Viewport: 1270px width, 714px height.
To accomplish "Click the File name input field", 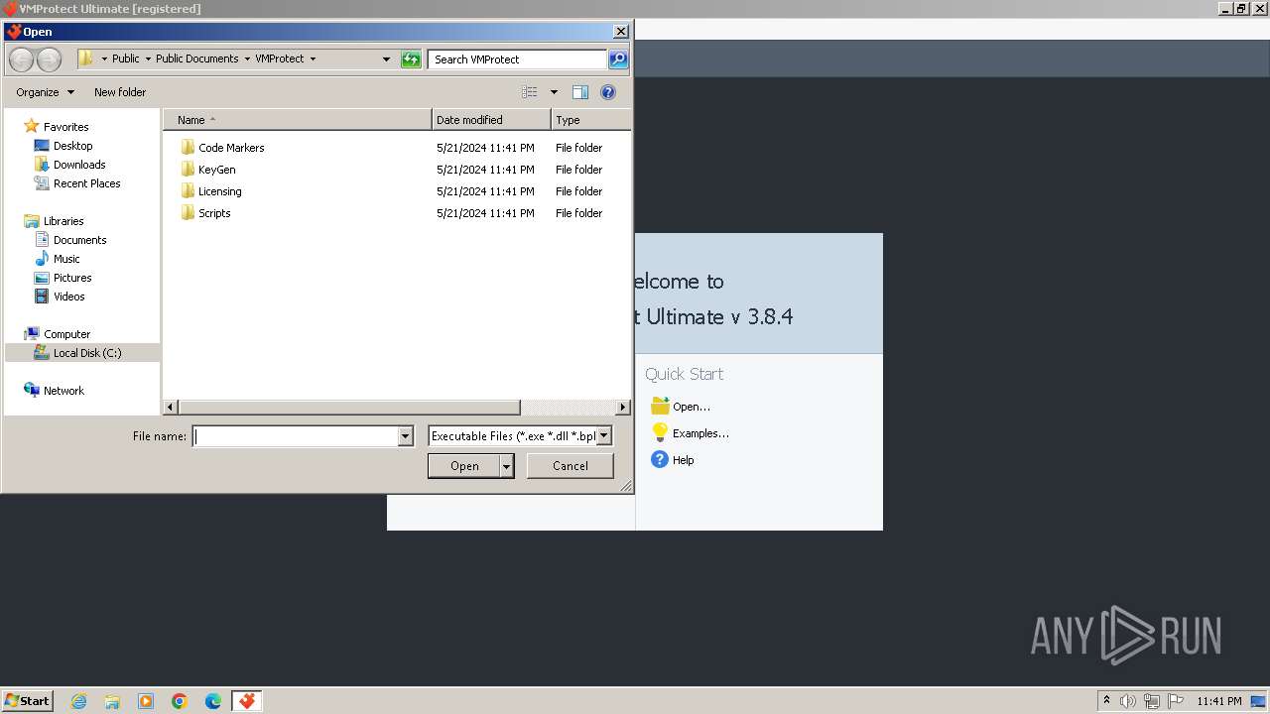I will click(x=296, y=435).
